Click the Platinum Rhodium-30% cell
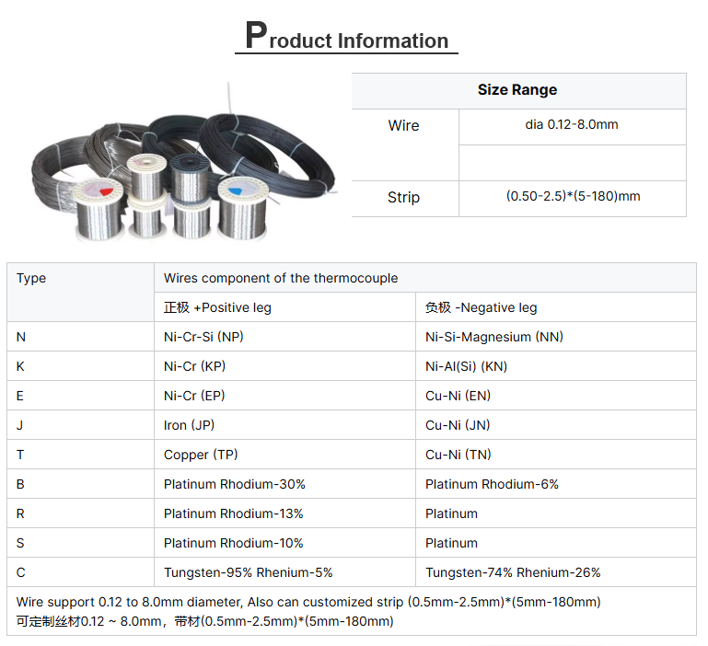Image resolution: width=708 pixels, height=646 pixels. pos(234,484)
